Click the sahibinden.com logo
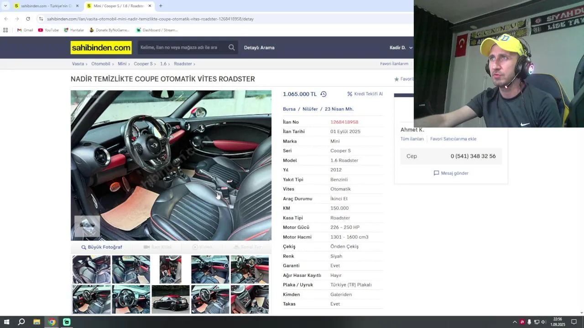The image size is (584, 328). pos(101,47)
